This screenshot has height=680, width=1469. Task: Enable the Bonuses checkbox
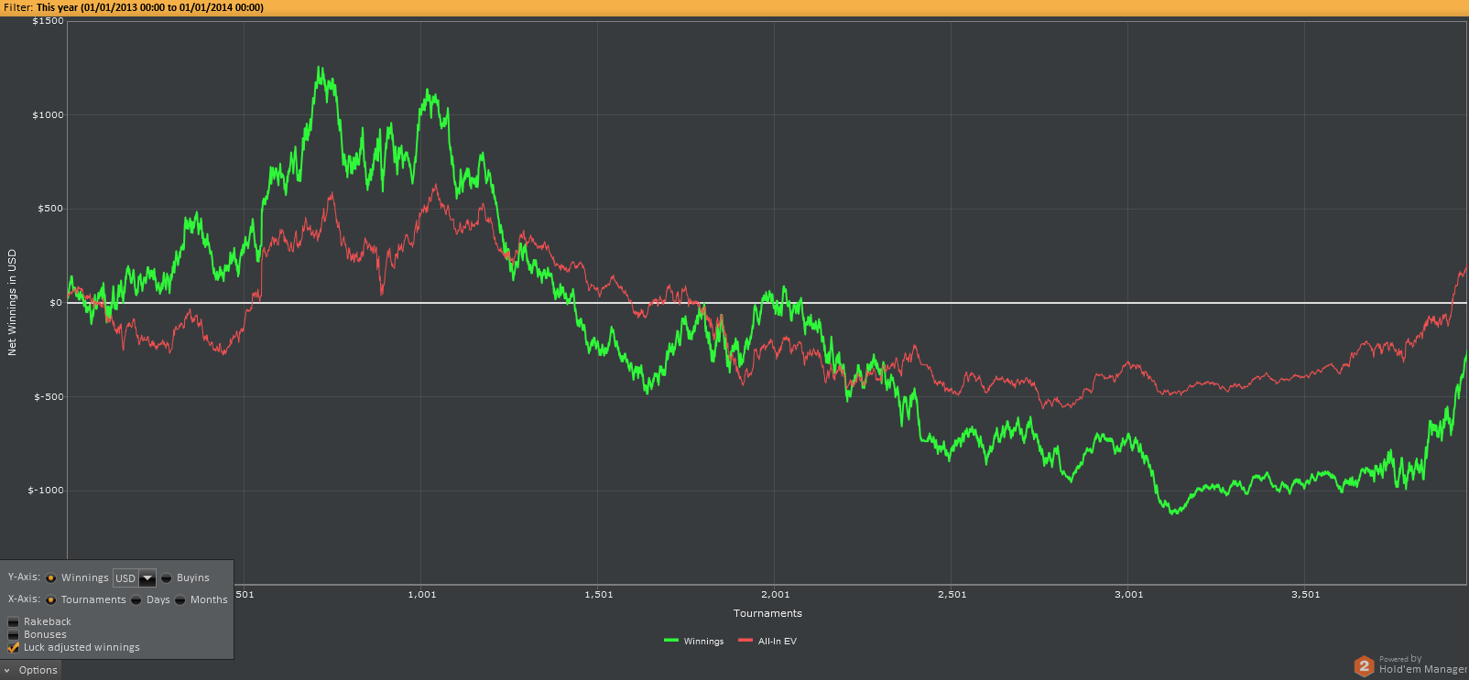point(14,634)
